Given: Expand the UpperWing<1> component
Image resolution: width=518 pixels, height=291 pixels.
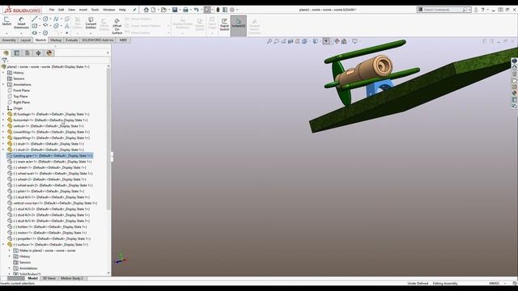Looking at the screenshot, I should (x=3, y=138).
